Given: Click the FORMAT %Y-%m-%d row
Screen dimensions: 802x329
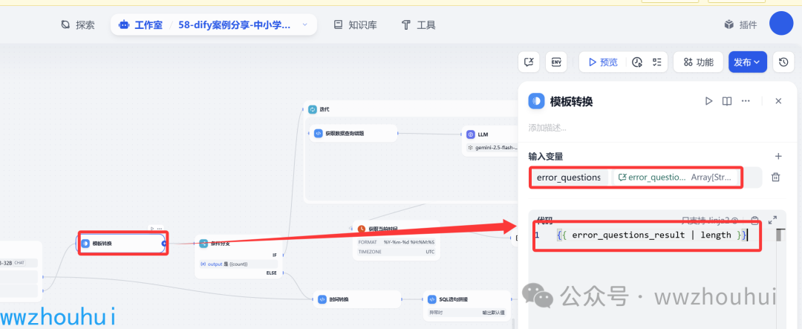Looking at the screenshot, I should 397,242.
